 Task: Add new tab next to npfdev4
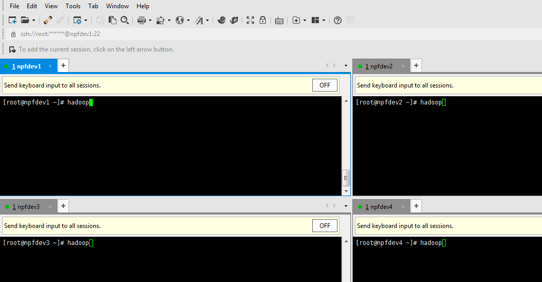coord(416,206)
